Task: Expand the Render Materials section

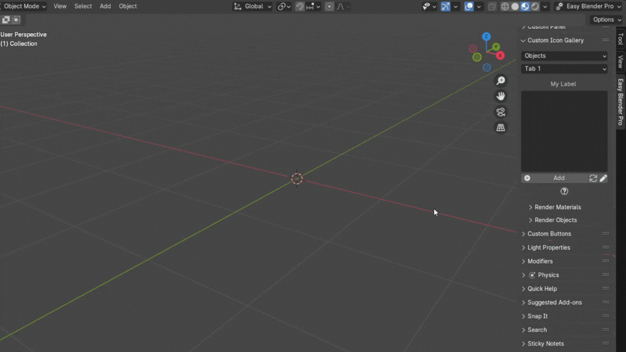Action: pos(557,207)
